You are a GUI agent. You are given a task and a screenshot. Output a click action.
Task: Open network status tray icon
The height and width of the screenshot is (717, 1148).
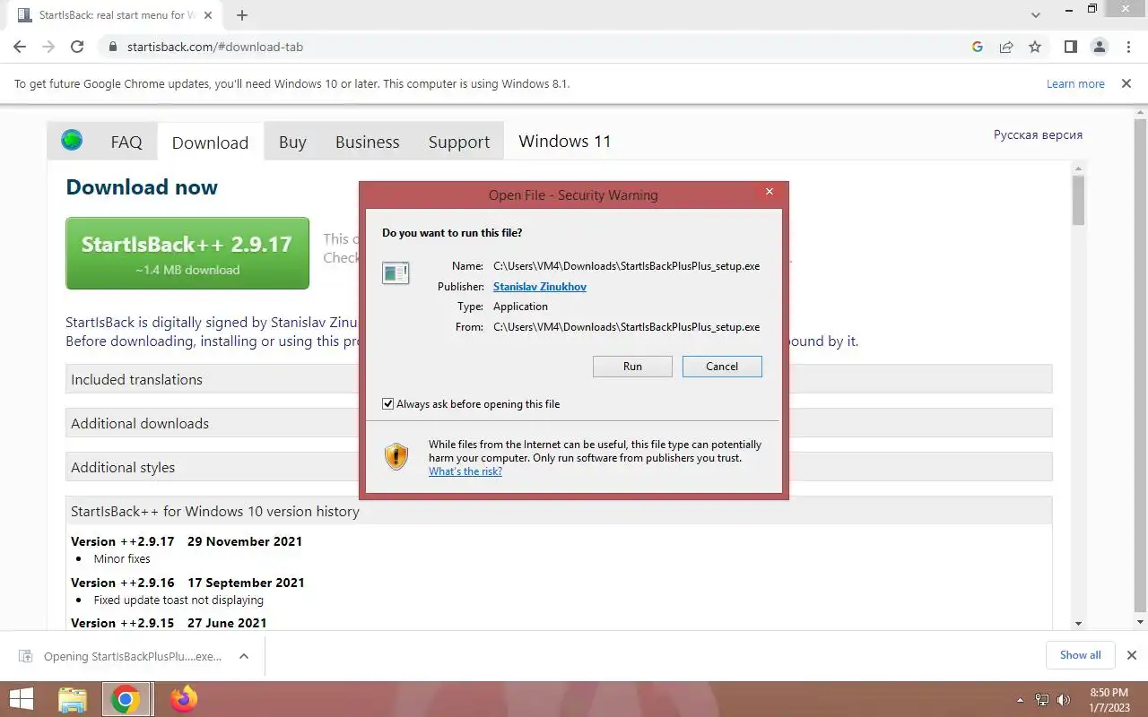tap(1042, 700)
